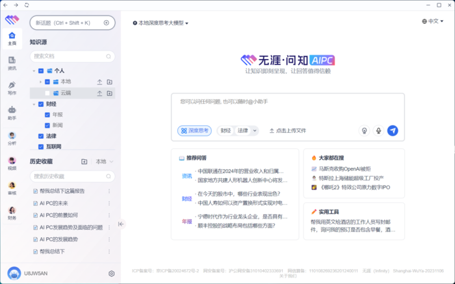Click 点击上传文件 upload button
Viewport: 455px width, 284px height.
coord(288,130)
